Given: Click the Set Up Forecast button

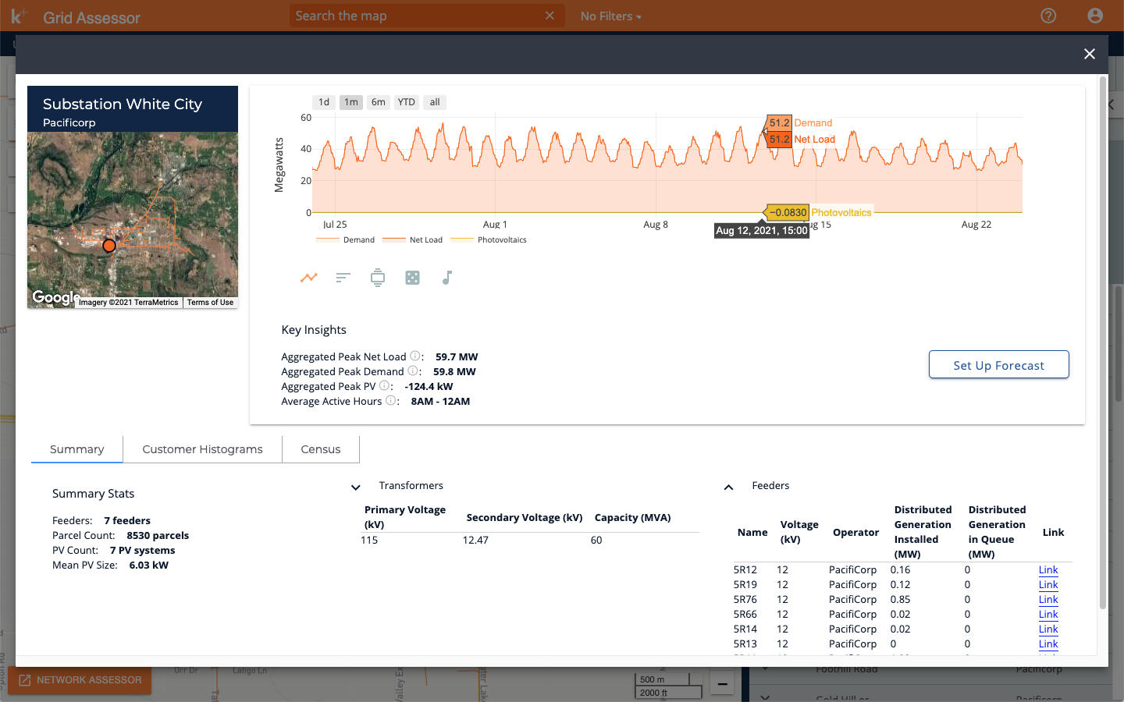Looking at the screenshot, I should (998, 364).
